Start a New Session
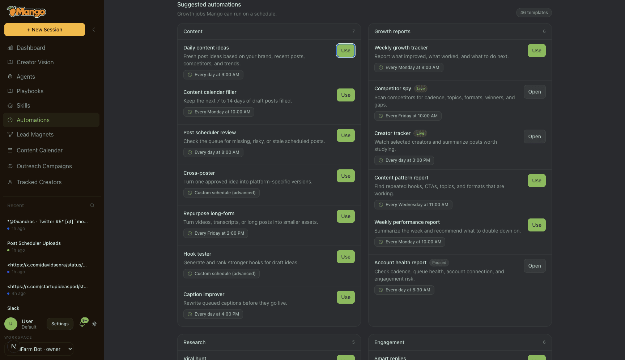The height and width of the screenshot is (360, 625). pos(44,30)
